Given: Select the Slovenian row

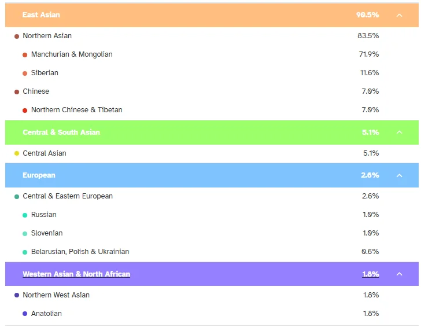Looking at the screenshot, I should click(x=212, y=233).
